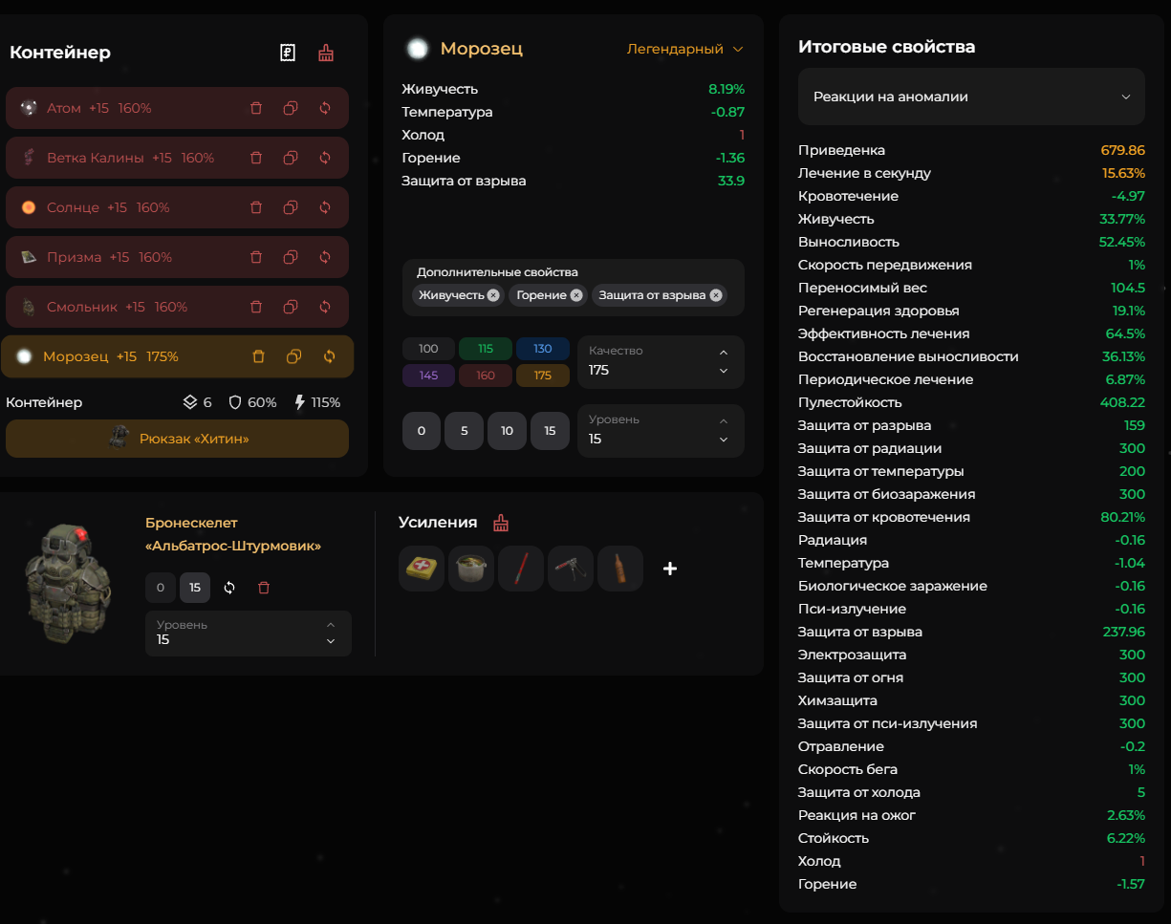Choose the blue 130 quality swatch
This screenshot has width=1171, height=924.
tap(543, 349)
